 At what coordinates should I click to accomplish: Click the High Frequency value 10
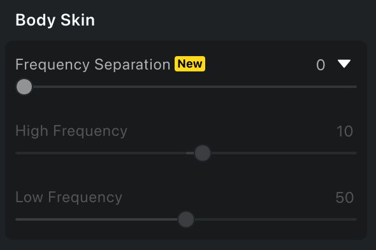coord(345,131)
